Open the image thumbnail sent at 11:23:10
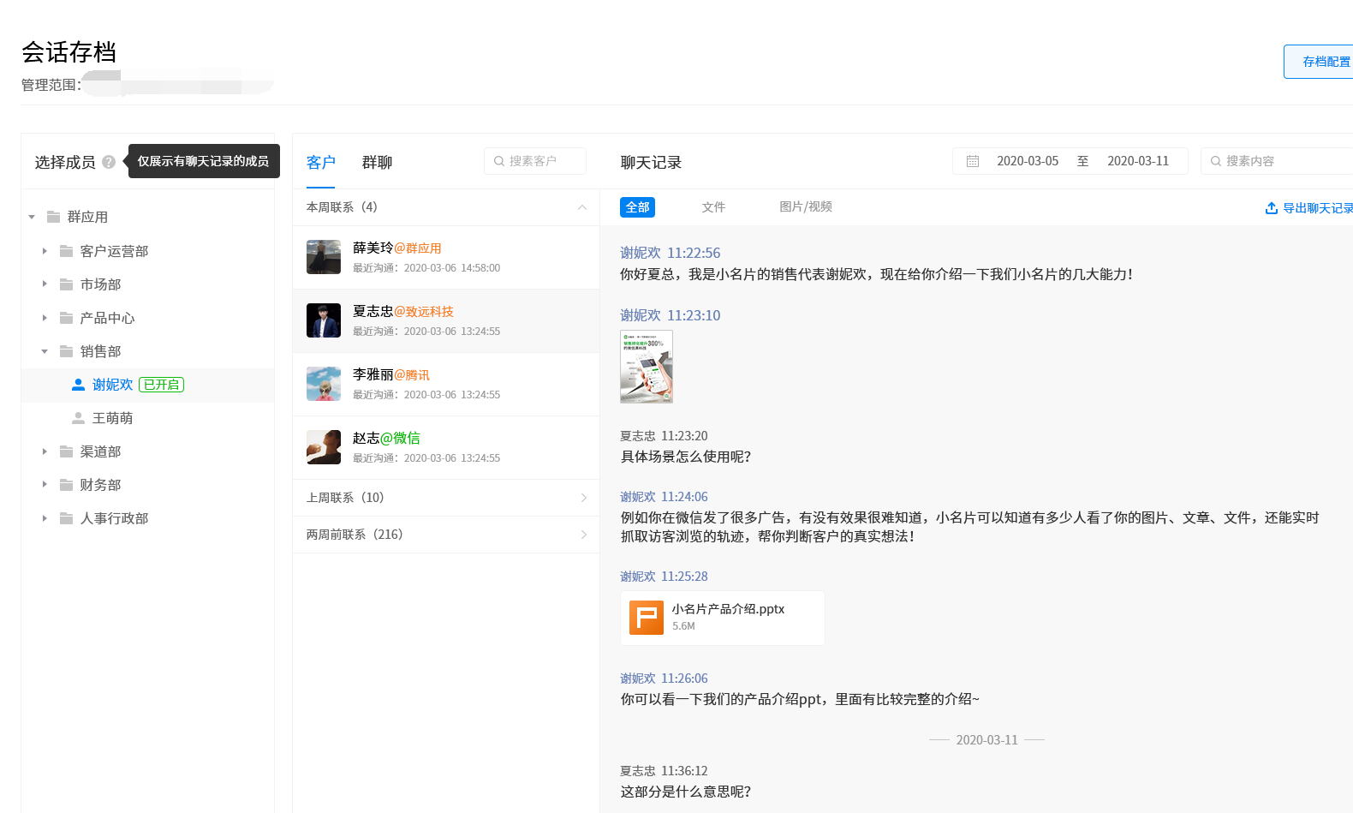The width and height of the screenshot is (1353, 813). 647,367
